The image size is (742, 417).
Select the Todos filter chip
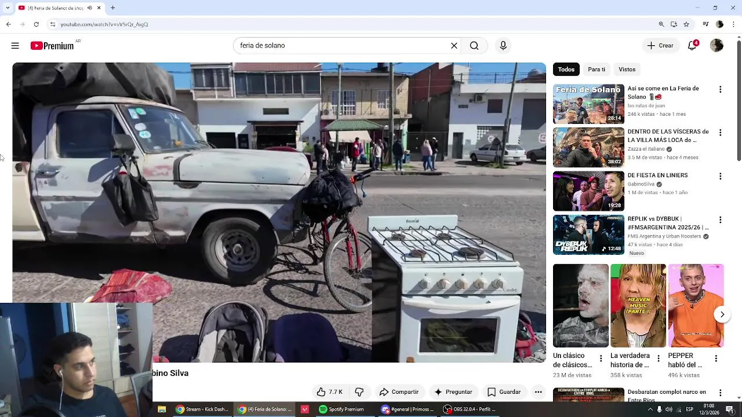pos(566,69)
